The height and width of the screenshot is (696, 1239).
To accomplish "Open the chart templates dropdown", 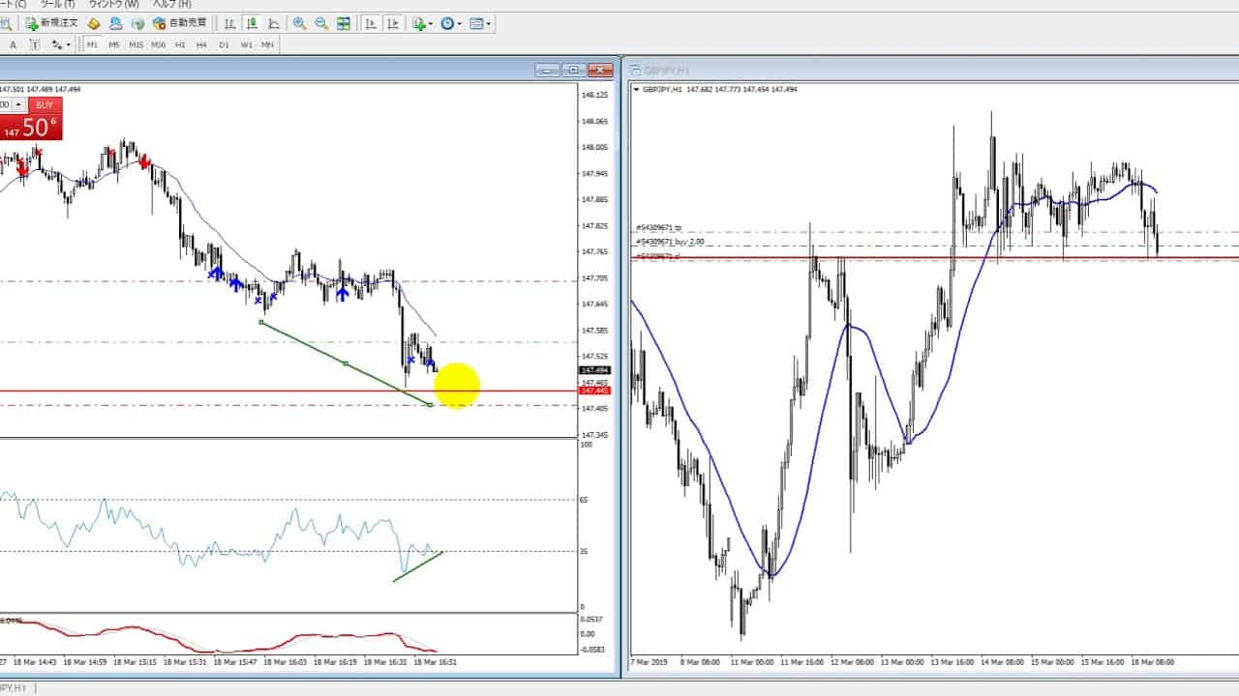I will point(481,23).
